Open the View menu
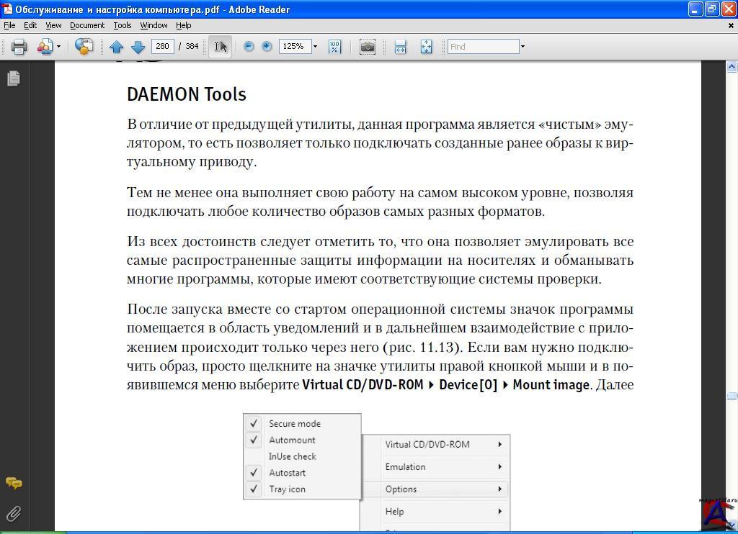The width and height of the screenshot is (738, 534). coord(53,25)
